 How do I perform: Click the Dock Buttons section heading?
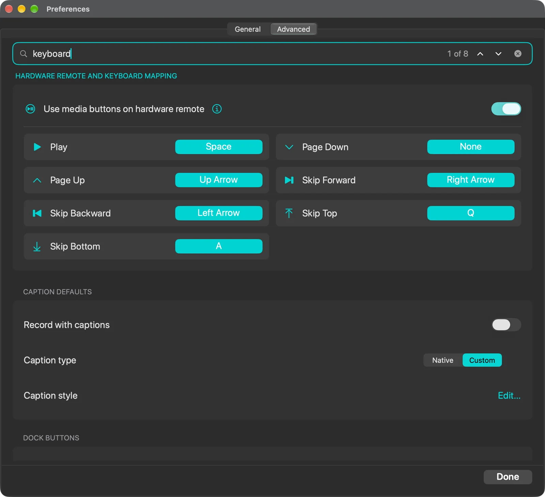[x=51, y=438]
